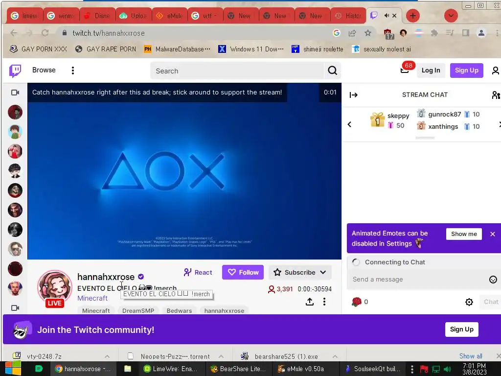Screen dimensions: 501x376
Task: Show previous gift leaderboard with left arrow
Action: (x=349, y=124)
